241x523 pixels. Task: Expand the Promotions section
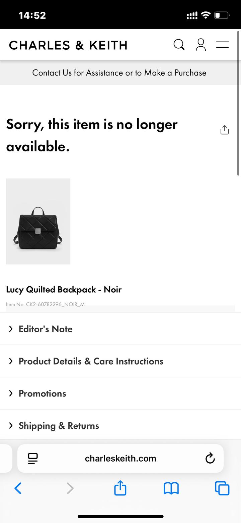coord(42,393)
